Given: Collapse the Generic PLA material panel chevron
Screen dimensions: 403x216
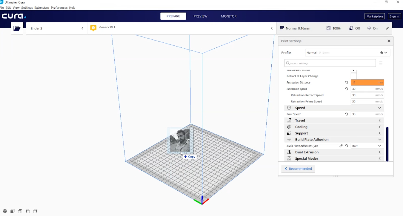Looking at the screenshot, I should [x=272, y=28].
